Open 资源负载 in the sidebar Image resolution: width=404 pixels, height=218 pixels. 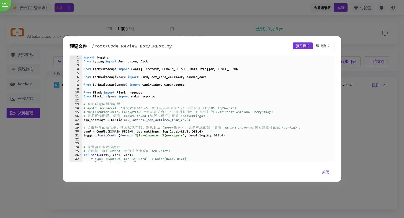(x=23, y=55)
